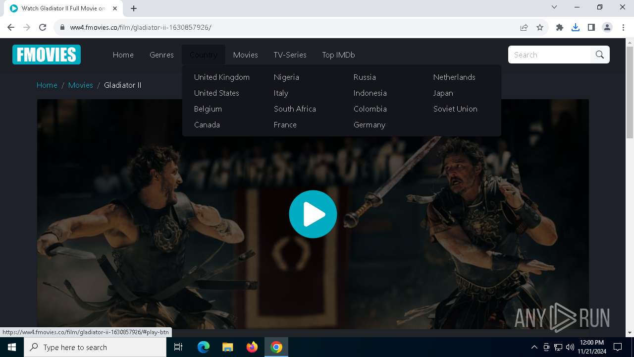Image resolution: width=634 pixels, height=357 pixels.
Task: Open the Movies nav item
Action: pos(246,55)
